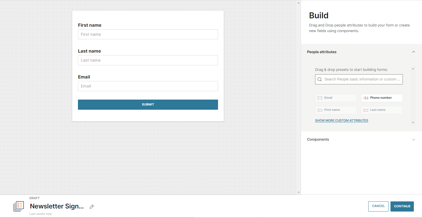This screenshot has height=218, width=422.
Task: Click the First name label above its field
Action: (90, 25)
